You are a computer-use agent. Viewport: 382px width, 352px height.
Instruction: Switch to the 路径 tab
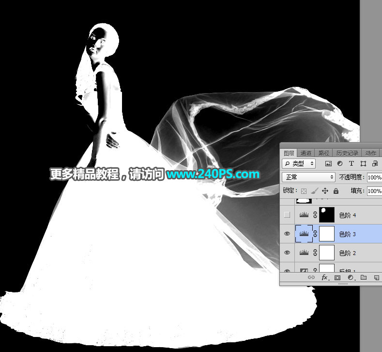(x=324, y=153)
